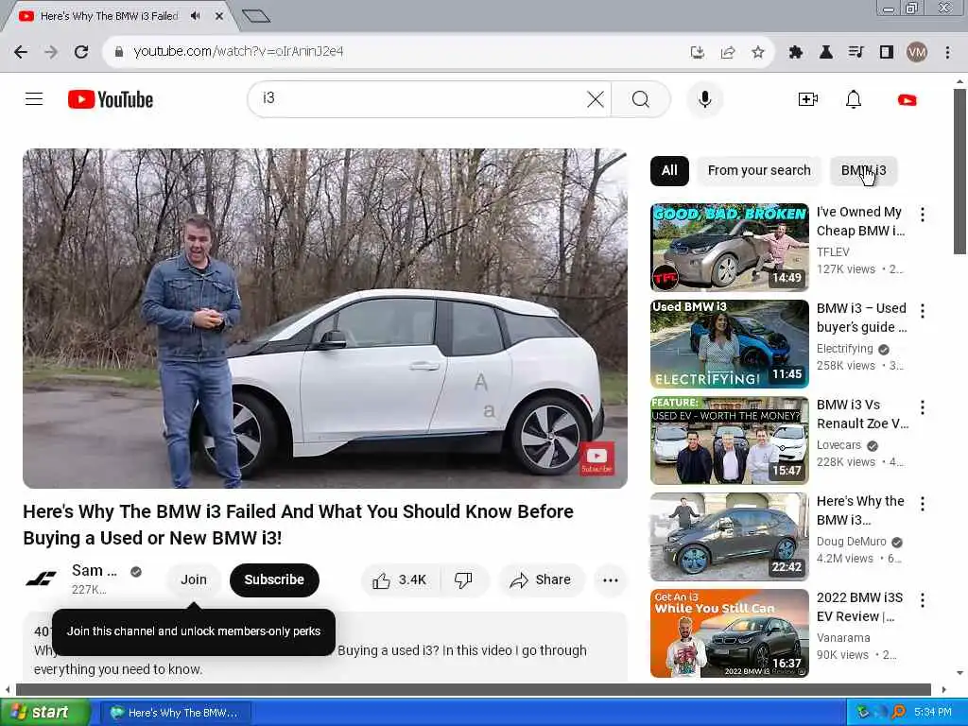Reload the page in browser

[81, 52]
